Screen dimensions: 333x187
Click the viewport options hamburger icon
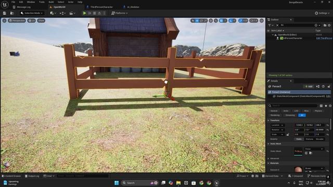pyautogui.click(x=5, y=21)
